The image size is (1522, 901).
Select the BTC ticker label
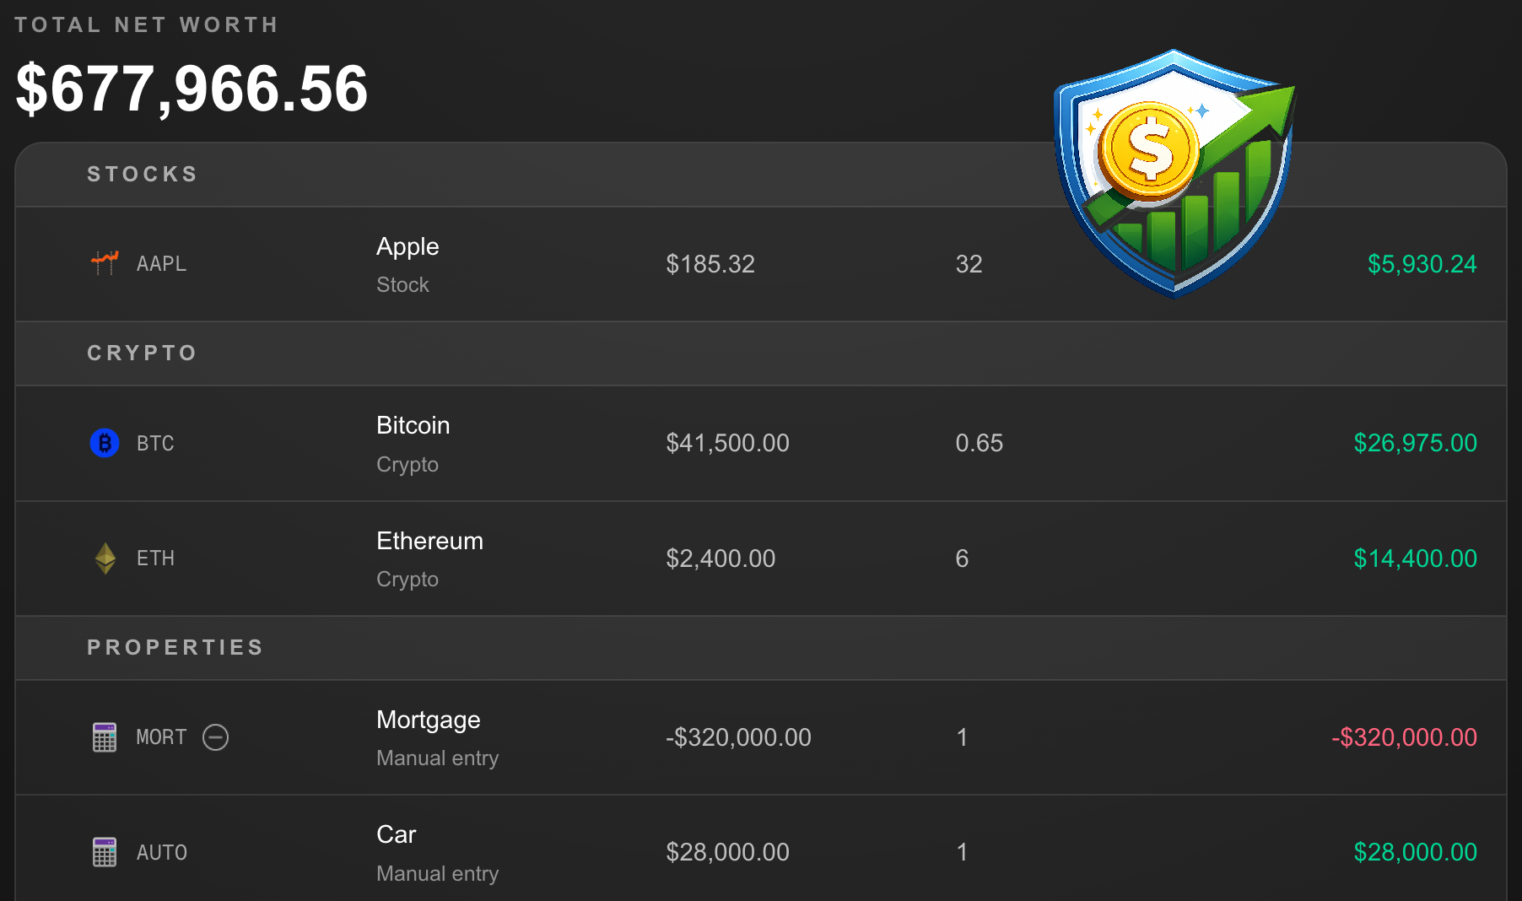tap(155, 443)
